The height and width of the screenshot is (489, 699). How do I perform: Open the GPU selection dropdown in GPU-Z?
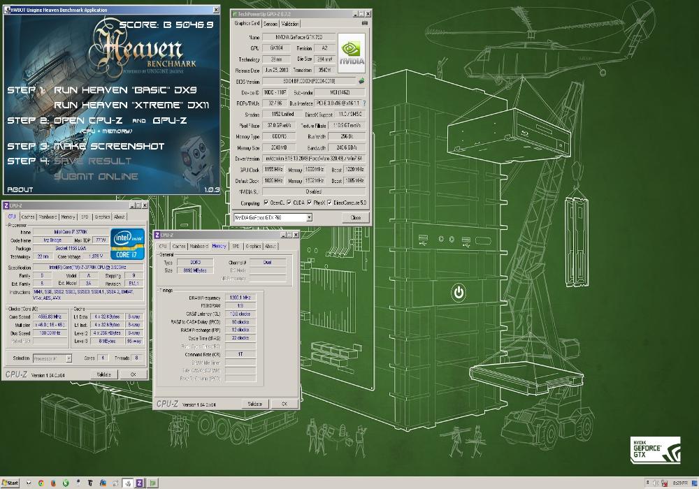click(309, 217)
